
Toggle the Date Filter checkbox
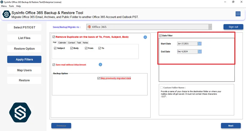(160, 36)
